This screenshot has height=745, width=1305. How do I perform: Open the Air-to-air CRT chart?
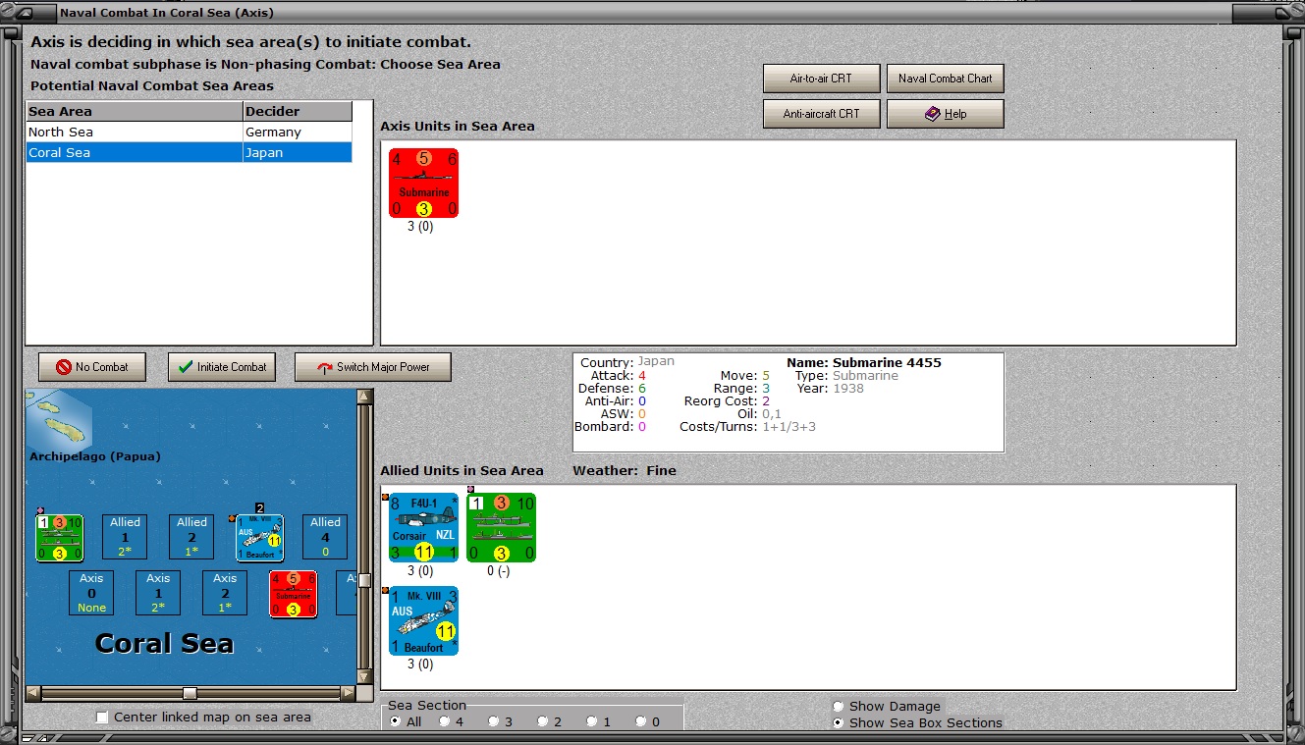821,79
